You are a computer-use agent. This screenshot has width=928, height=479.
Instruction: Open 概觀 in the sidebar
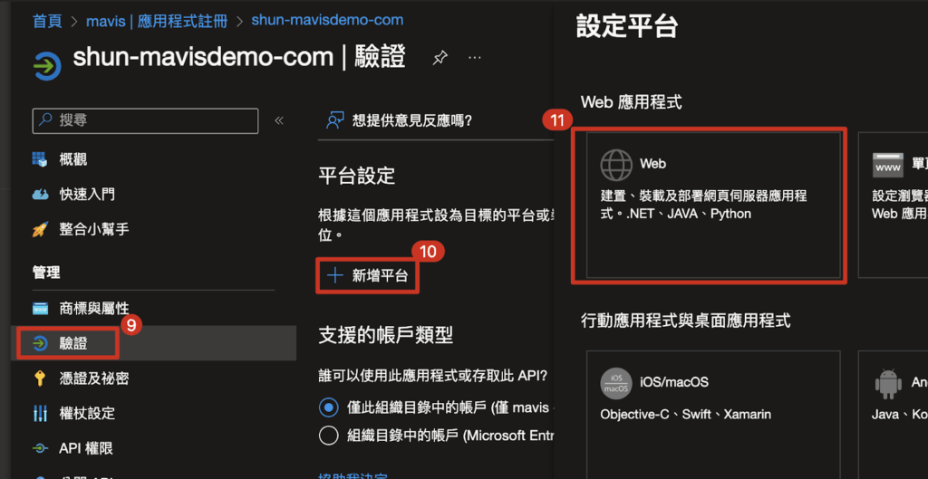(x=72, y=159)
